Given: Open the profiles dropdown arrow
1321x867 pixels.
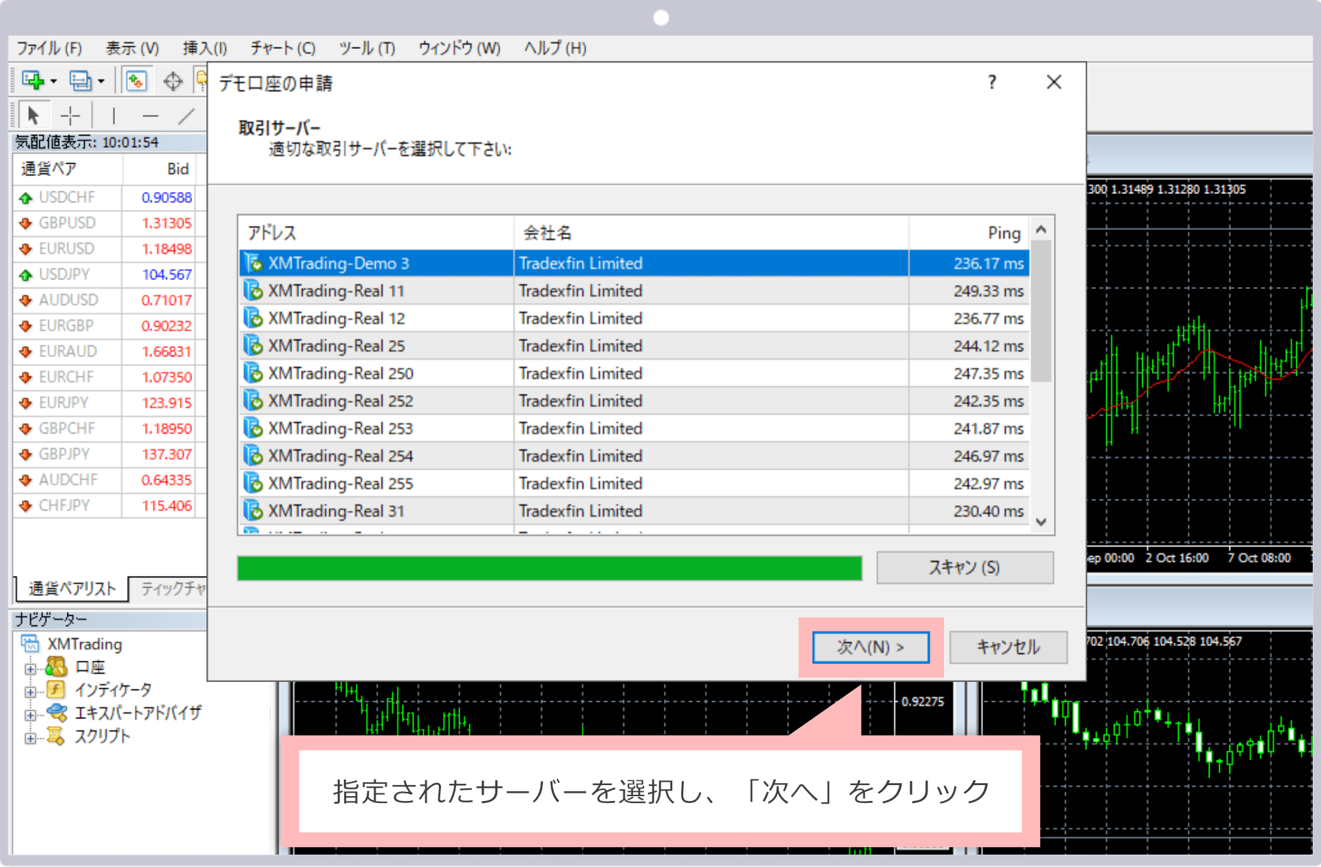Looking at the screenshot, I should tap(101, 82).
